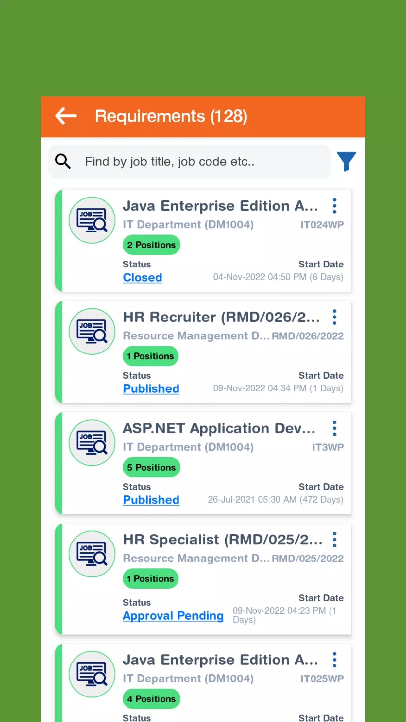This screenshot has width=406, height=722.
Task: Click Published status on ASP.NET job
Action: (151, 500)
